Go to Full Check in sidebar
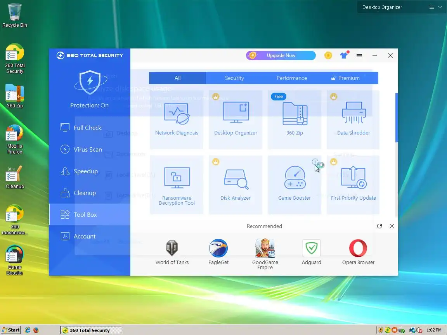 [90, 128]
